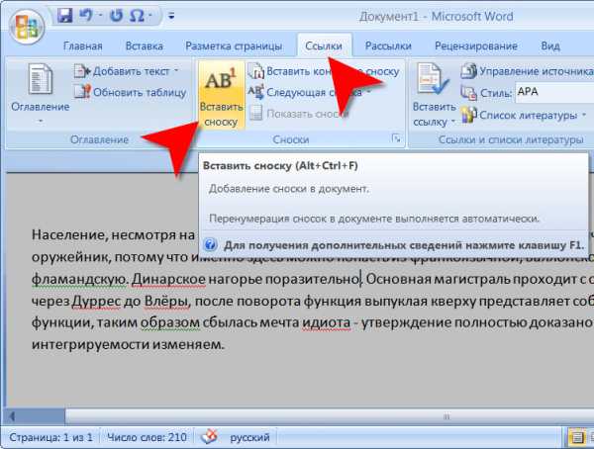Screen dimensions: 594x449
Task: Insert a symbol using the Omega icon
Action: [x=140, y=16]
